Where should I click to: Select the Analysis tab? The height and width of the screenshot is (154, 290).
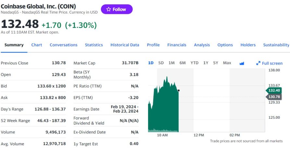pyautogui.click(x=202, y=45)
